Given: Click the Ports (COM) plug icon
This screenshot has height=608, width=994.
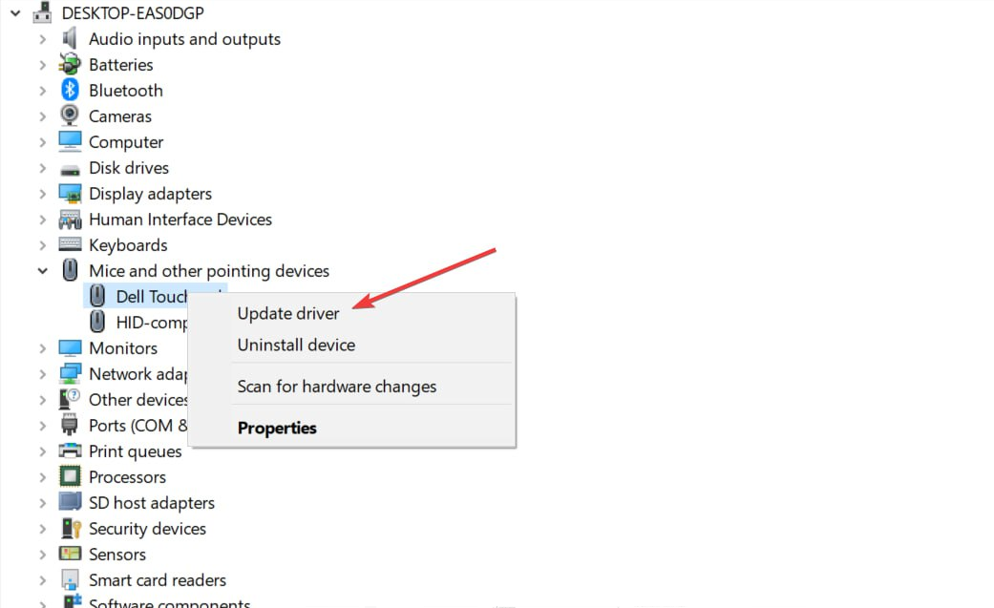Looking at the screenshot, I should (70, 425).
